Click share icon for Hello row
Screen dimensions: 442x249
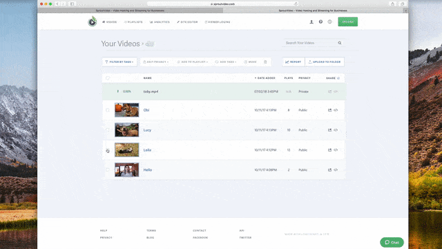point(330,170)
